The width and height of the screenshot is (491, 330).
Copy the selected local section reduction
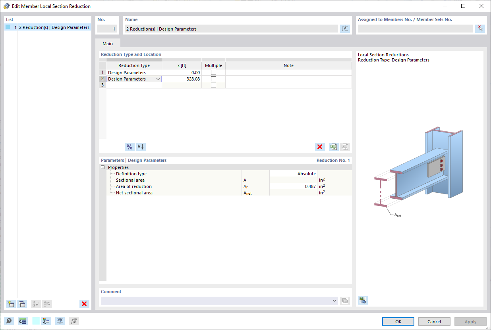(x=22, y=304)
